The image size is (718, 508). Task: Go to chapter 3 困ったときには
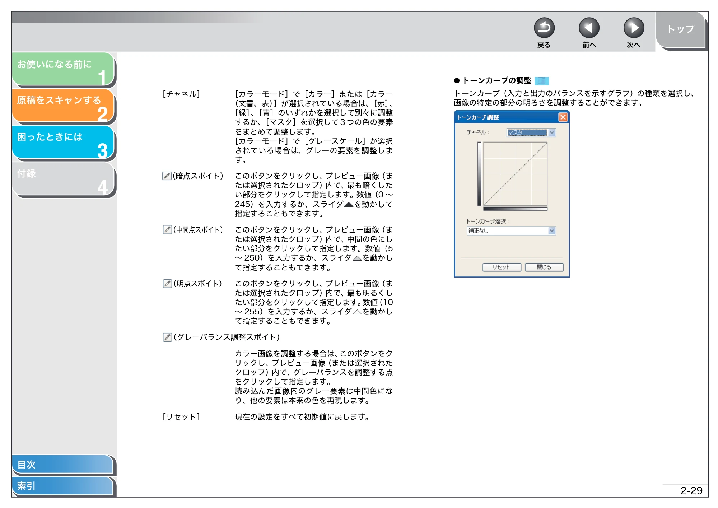tap(63, 143)
